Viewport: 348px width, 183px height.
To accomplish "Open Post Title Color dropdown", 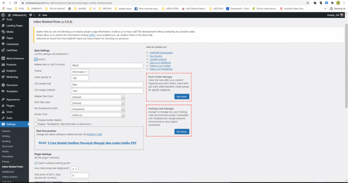I will [98, 103].
